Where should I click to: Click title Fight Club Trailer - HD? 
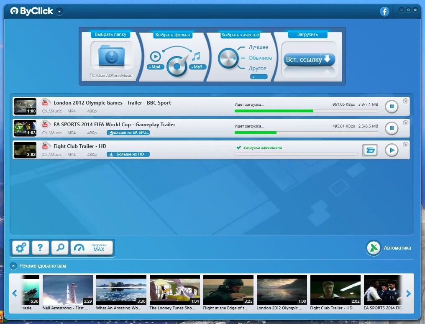[x=80, y=146]
